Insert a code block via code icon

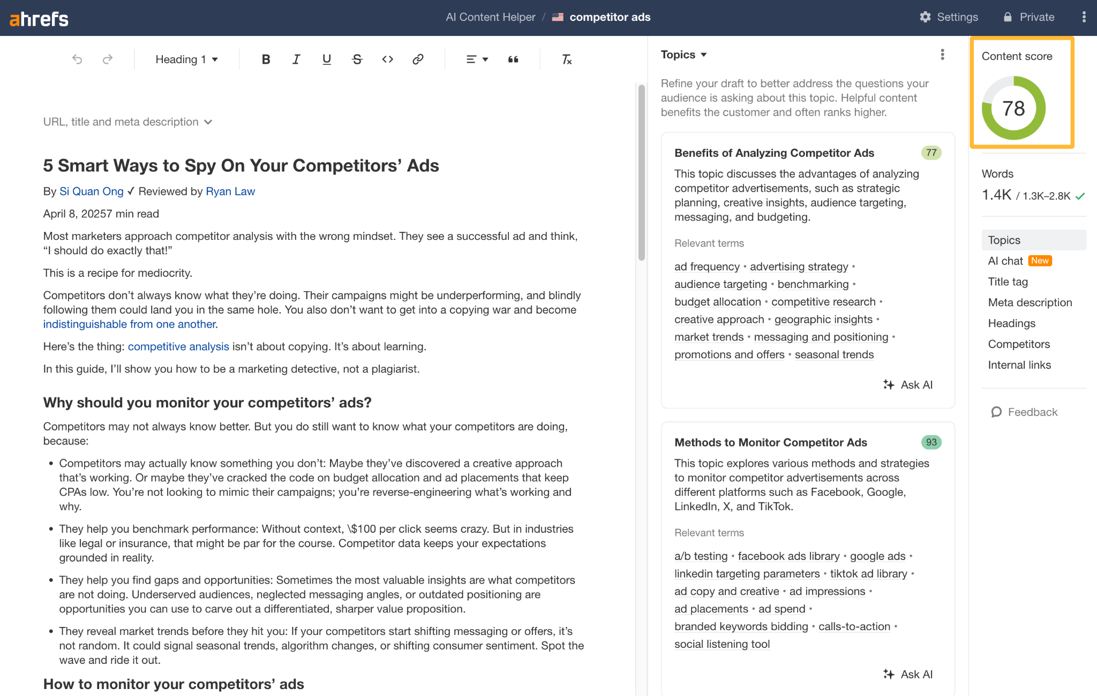(x=387, y=59)
